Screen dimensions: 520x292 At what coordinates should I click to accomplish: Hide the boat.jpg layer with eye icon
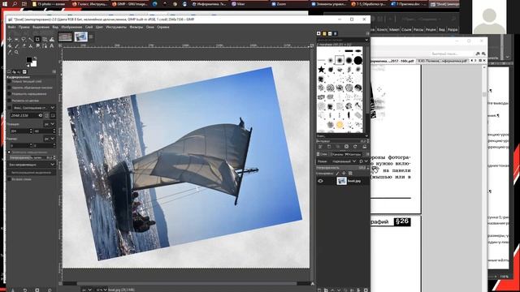pyautogui.click(x=320, y=181)
